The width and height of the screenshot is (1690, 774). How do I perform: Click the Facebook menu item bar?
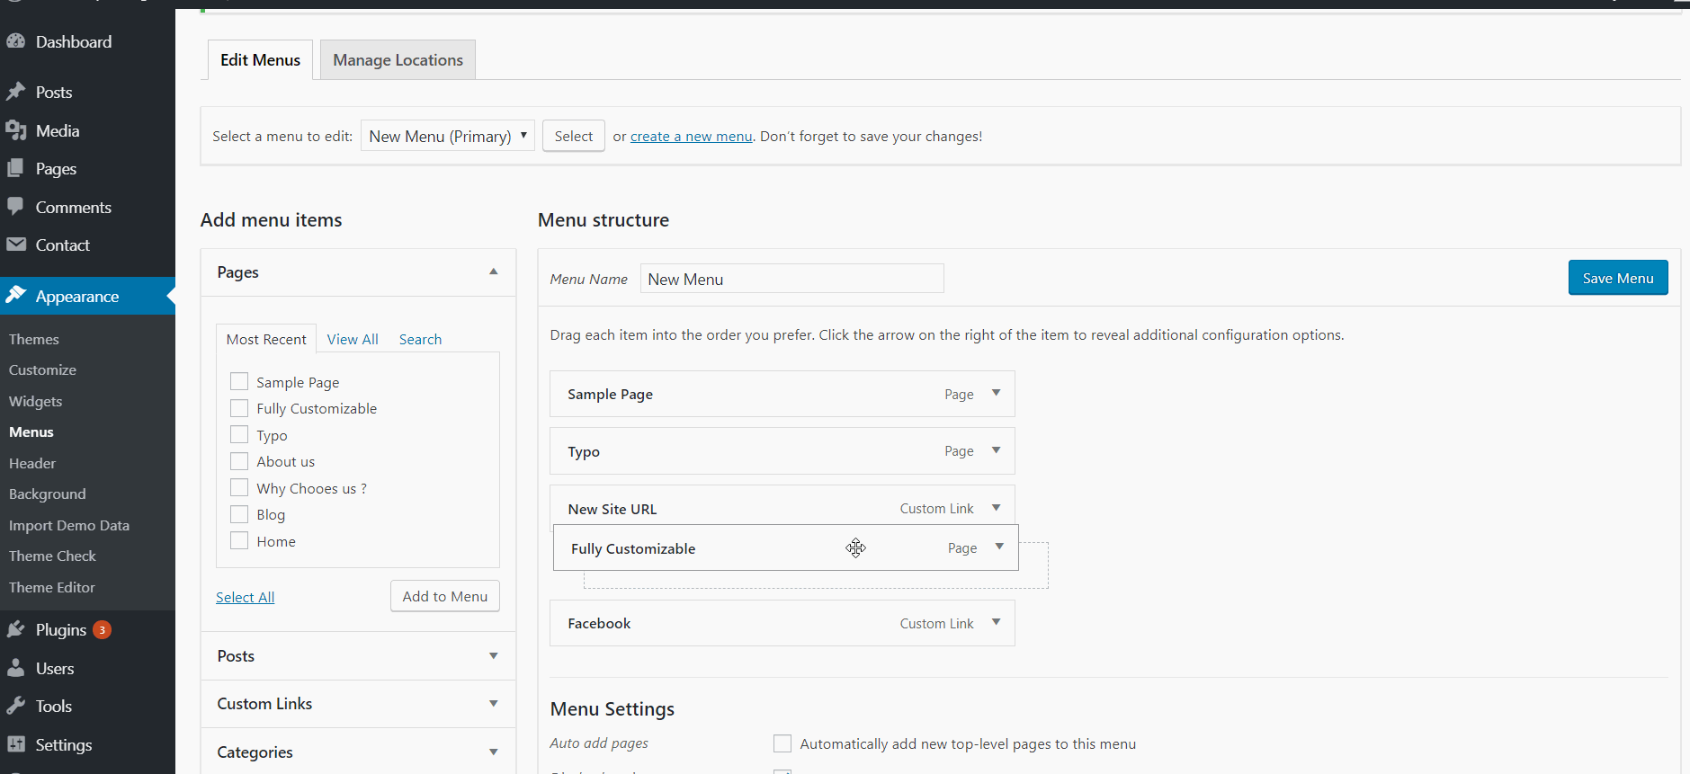pyautogui.click(x=782, y=623)
